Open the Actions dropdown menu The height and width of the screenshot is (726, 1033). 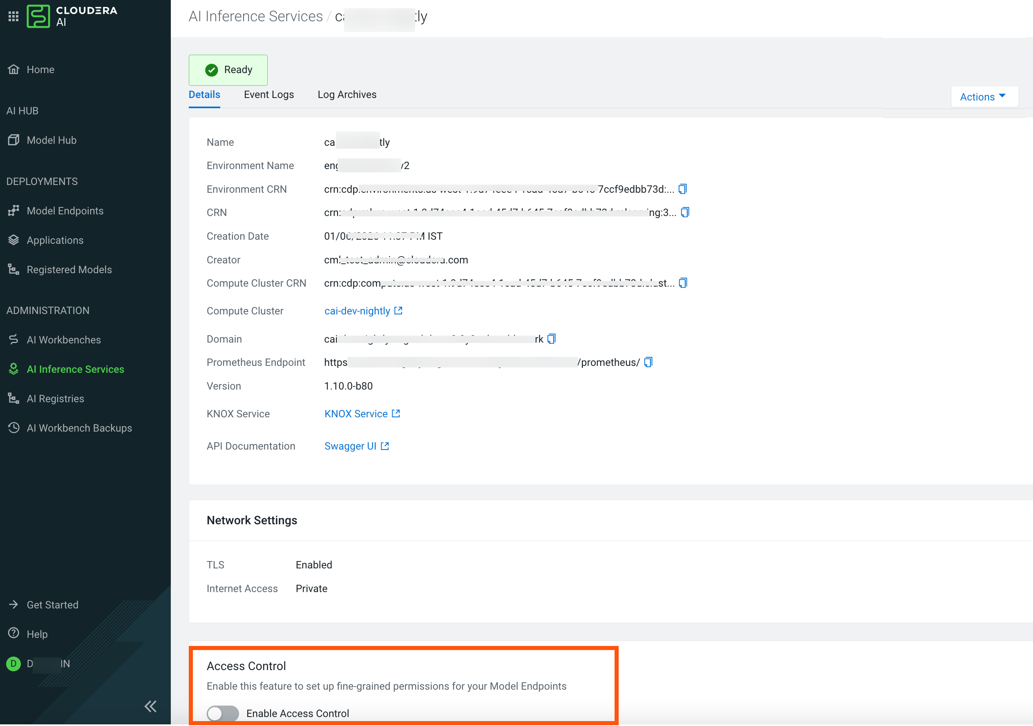point(984,97)
